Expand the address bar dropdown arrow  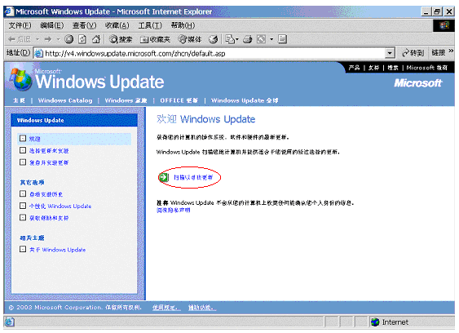coord(390,53)
